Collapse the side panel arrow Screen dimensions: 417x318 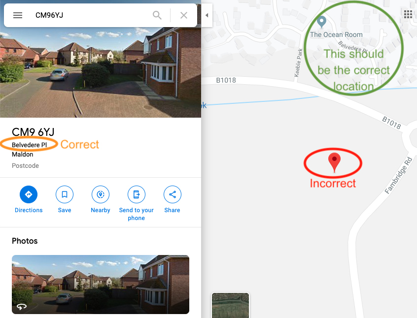tap(207, 15)
